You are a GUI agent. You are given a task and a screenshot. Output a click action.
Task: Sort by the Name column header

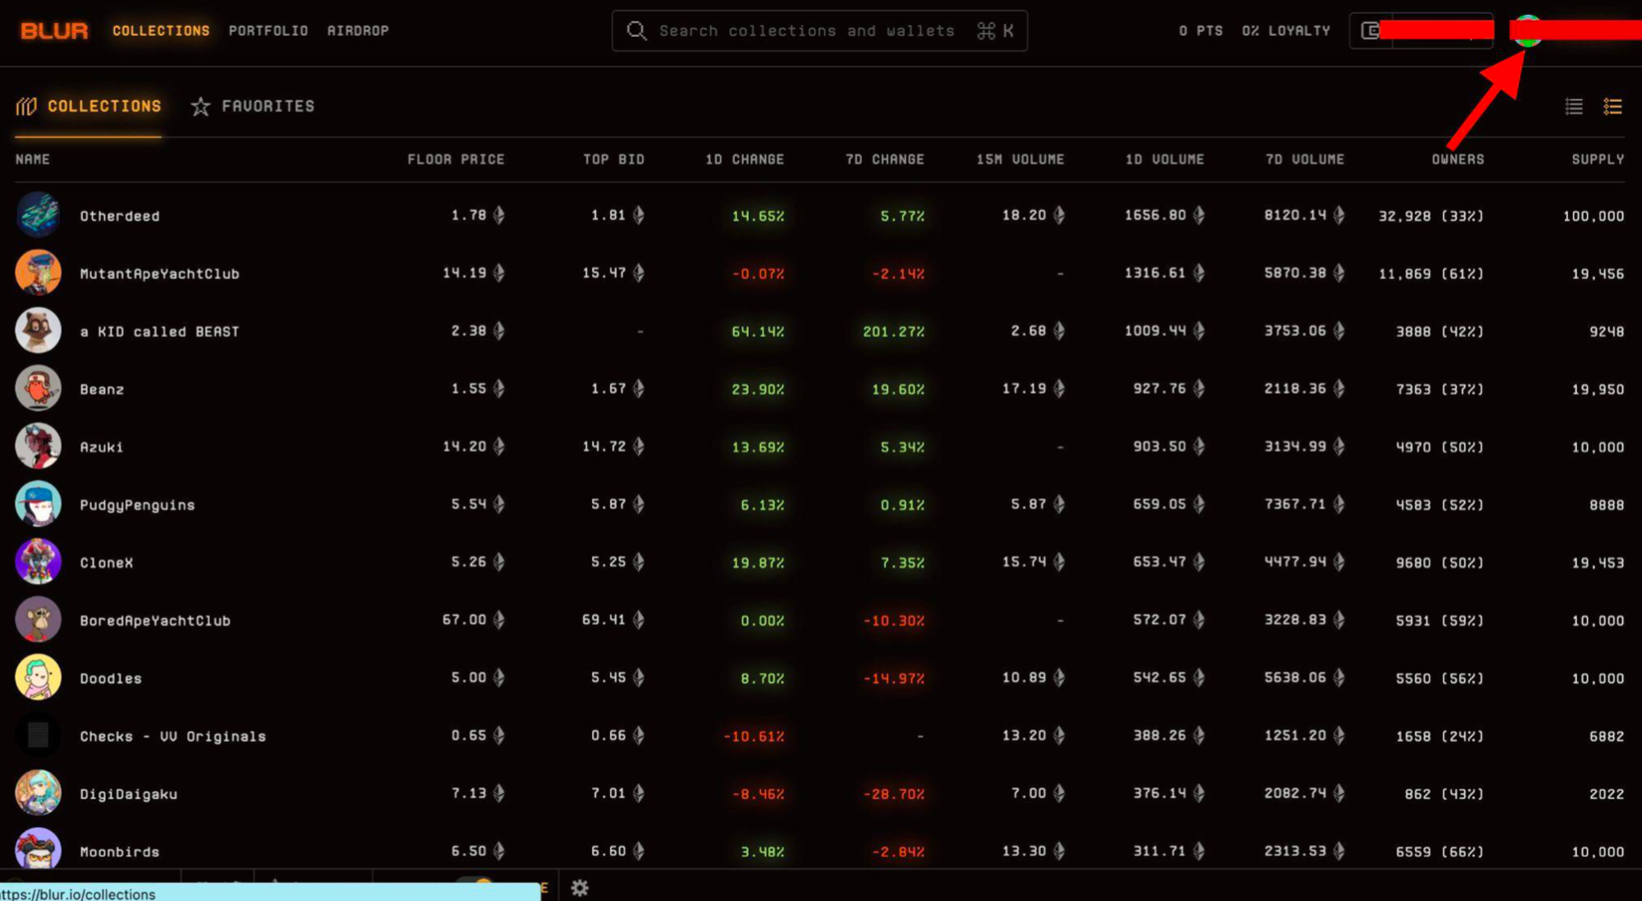tap(33, 159)
